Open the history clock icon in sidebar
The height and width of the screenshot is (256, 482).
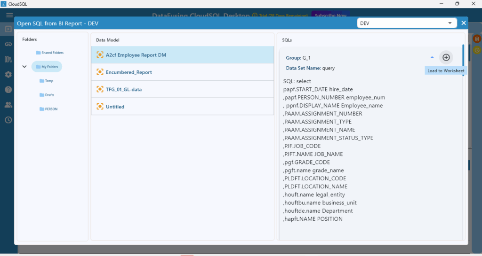[8, 120]
